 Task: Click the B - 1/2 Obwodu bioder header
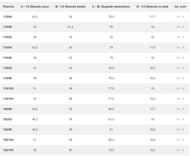71,7
